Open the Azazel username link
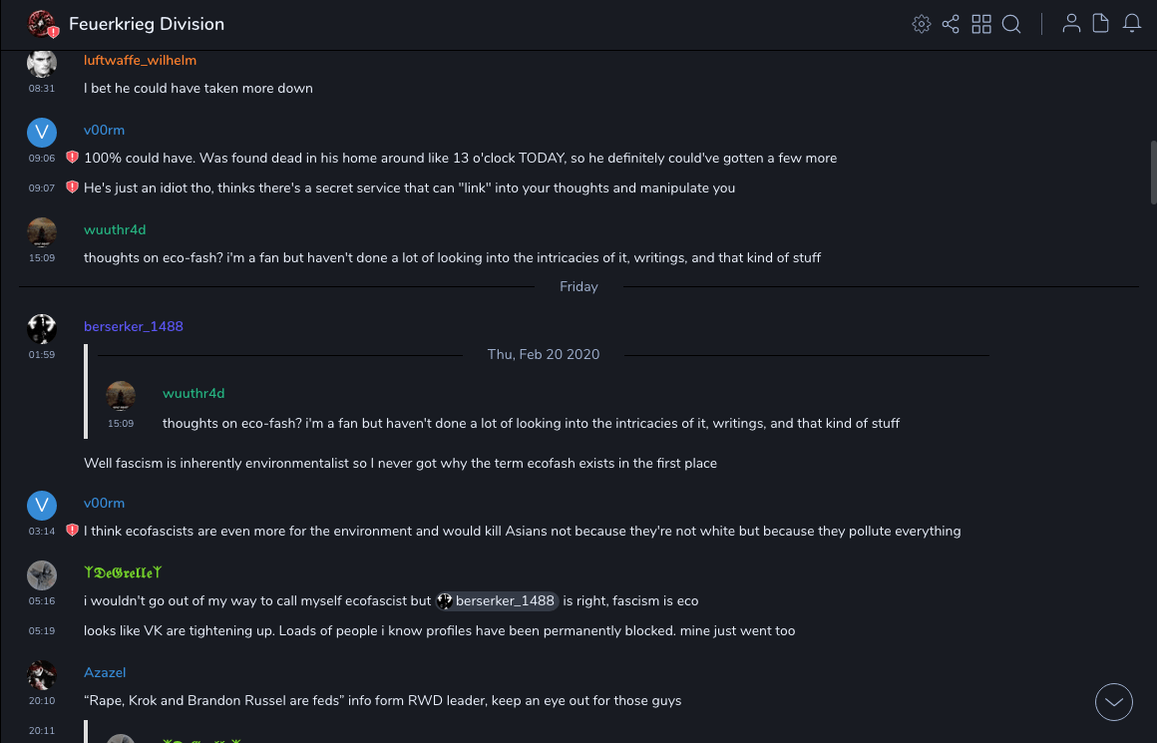The width and height of the screenshot is (1157, 743). (x=105, y=673)
